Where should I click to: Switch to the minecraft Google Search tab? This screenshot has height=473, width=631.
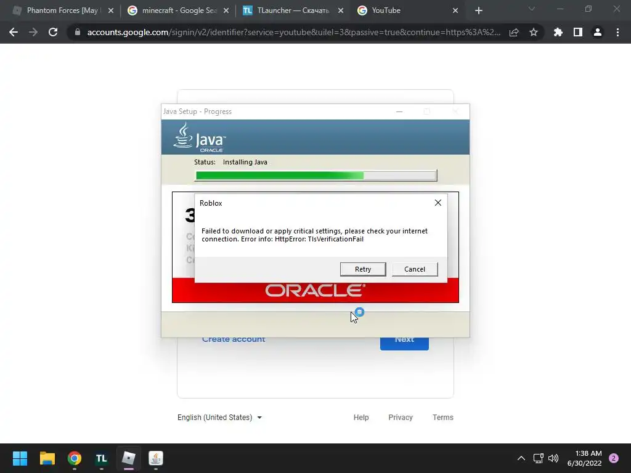pos(177,10)
